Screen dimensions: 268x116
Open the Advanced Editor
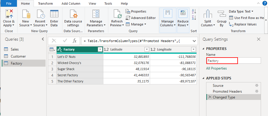(x=141, y=18)
